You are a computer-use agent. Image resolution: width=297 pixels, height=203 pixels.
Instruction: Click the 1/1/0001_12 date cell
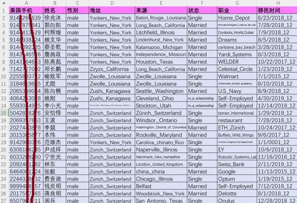(277, 143)
